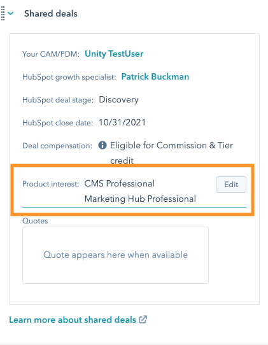Screen dimensions: 268x345
Task: Click the external link icon after Learn more
Action: pyautogui.click(x=143, y=320)
